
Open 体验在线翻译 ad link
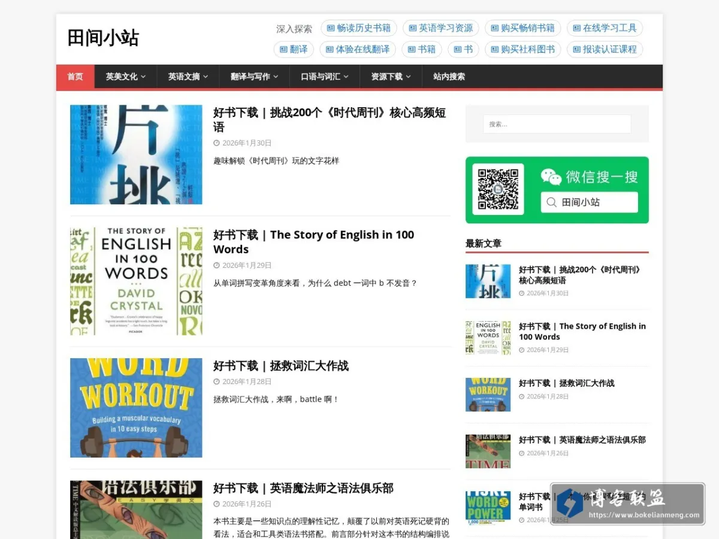(358, 49)
